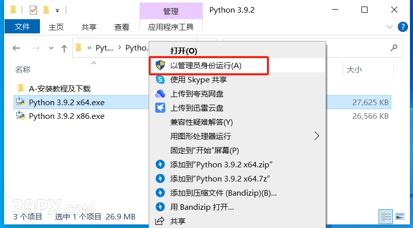413x228 pixels.
Task: Click the A-安装教程及下载 folder icon
Action: click(x=21, y=88)
